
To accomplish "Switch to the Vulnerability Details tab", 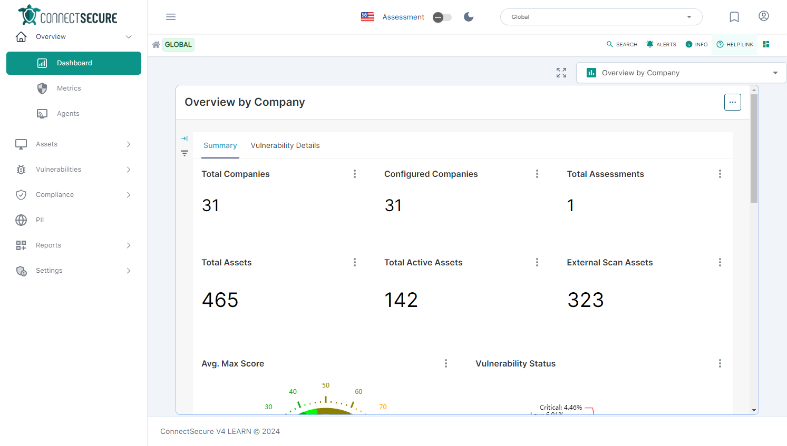I will (x=285, y=145).
